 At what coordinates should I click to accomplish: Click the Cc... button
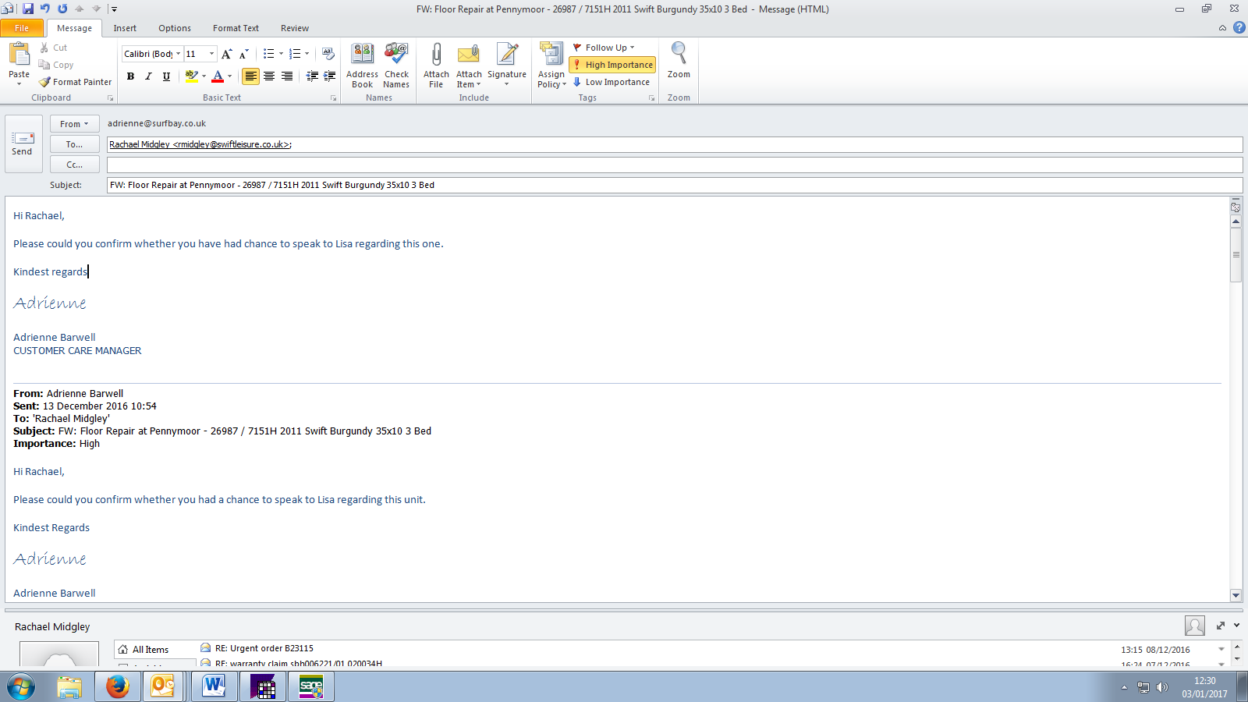click(74, 165)
